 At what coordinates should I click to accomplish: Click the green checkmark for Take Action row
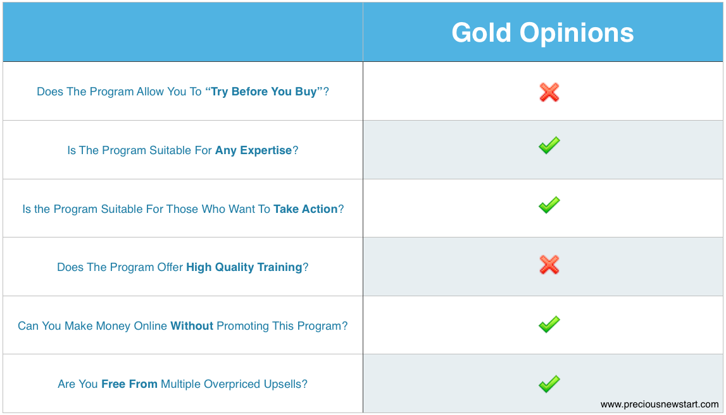549,205
